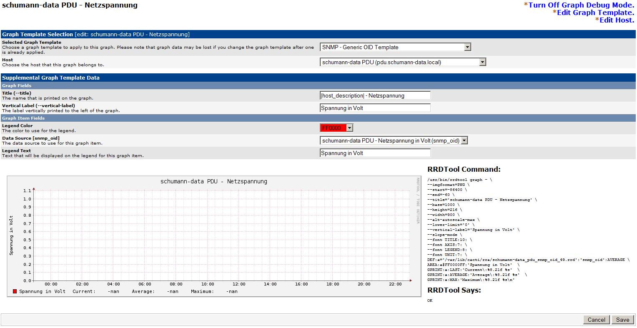Image resolution: width=637 pixels, height=328 pixels.
Task: Cancel editing this graph
Action: [596, 320]
